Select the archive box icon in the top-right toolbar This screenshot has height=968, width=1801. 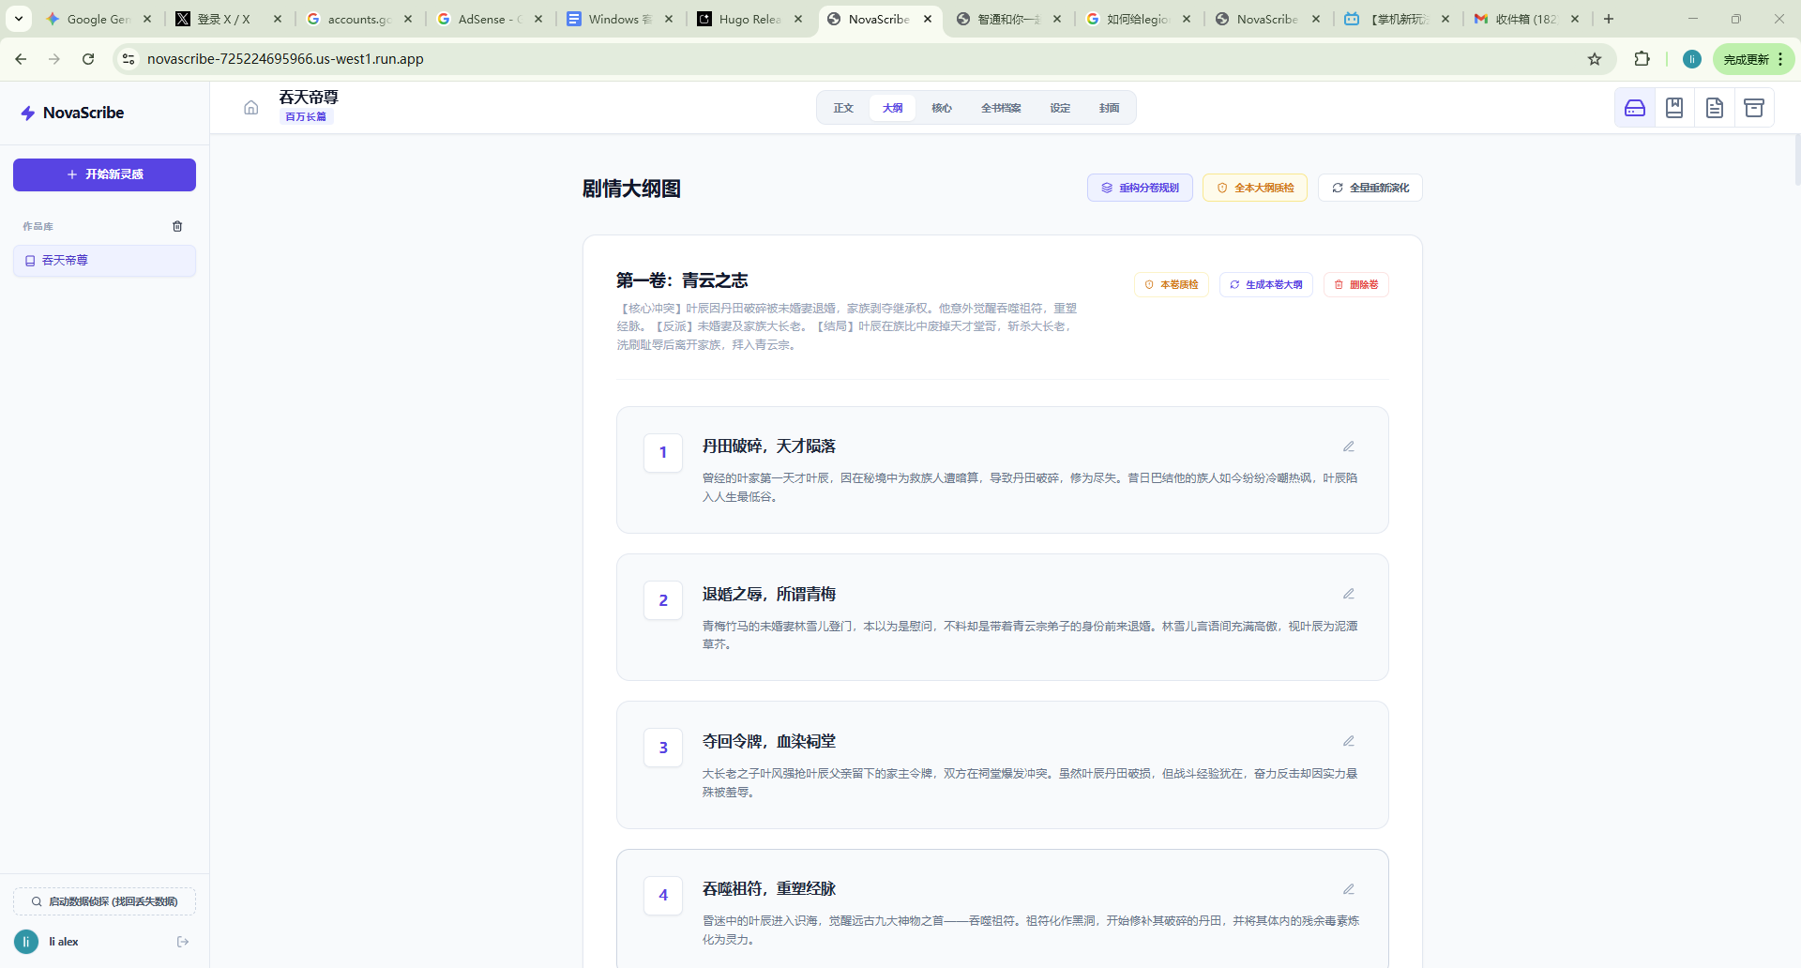pyautogui.click(x=1755, y=107)
